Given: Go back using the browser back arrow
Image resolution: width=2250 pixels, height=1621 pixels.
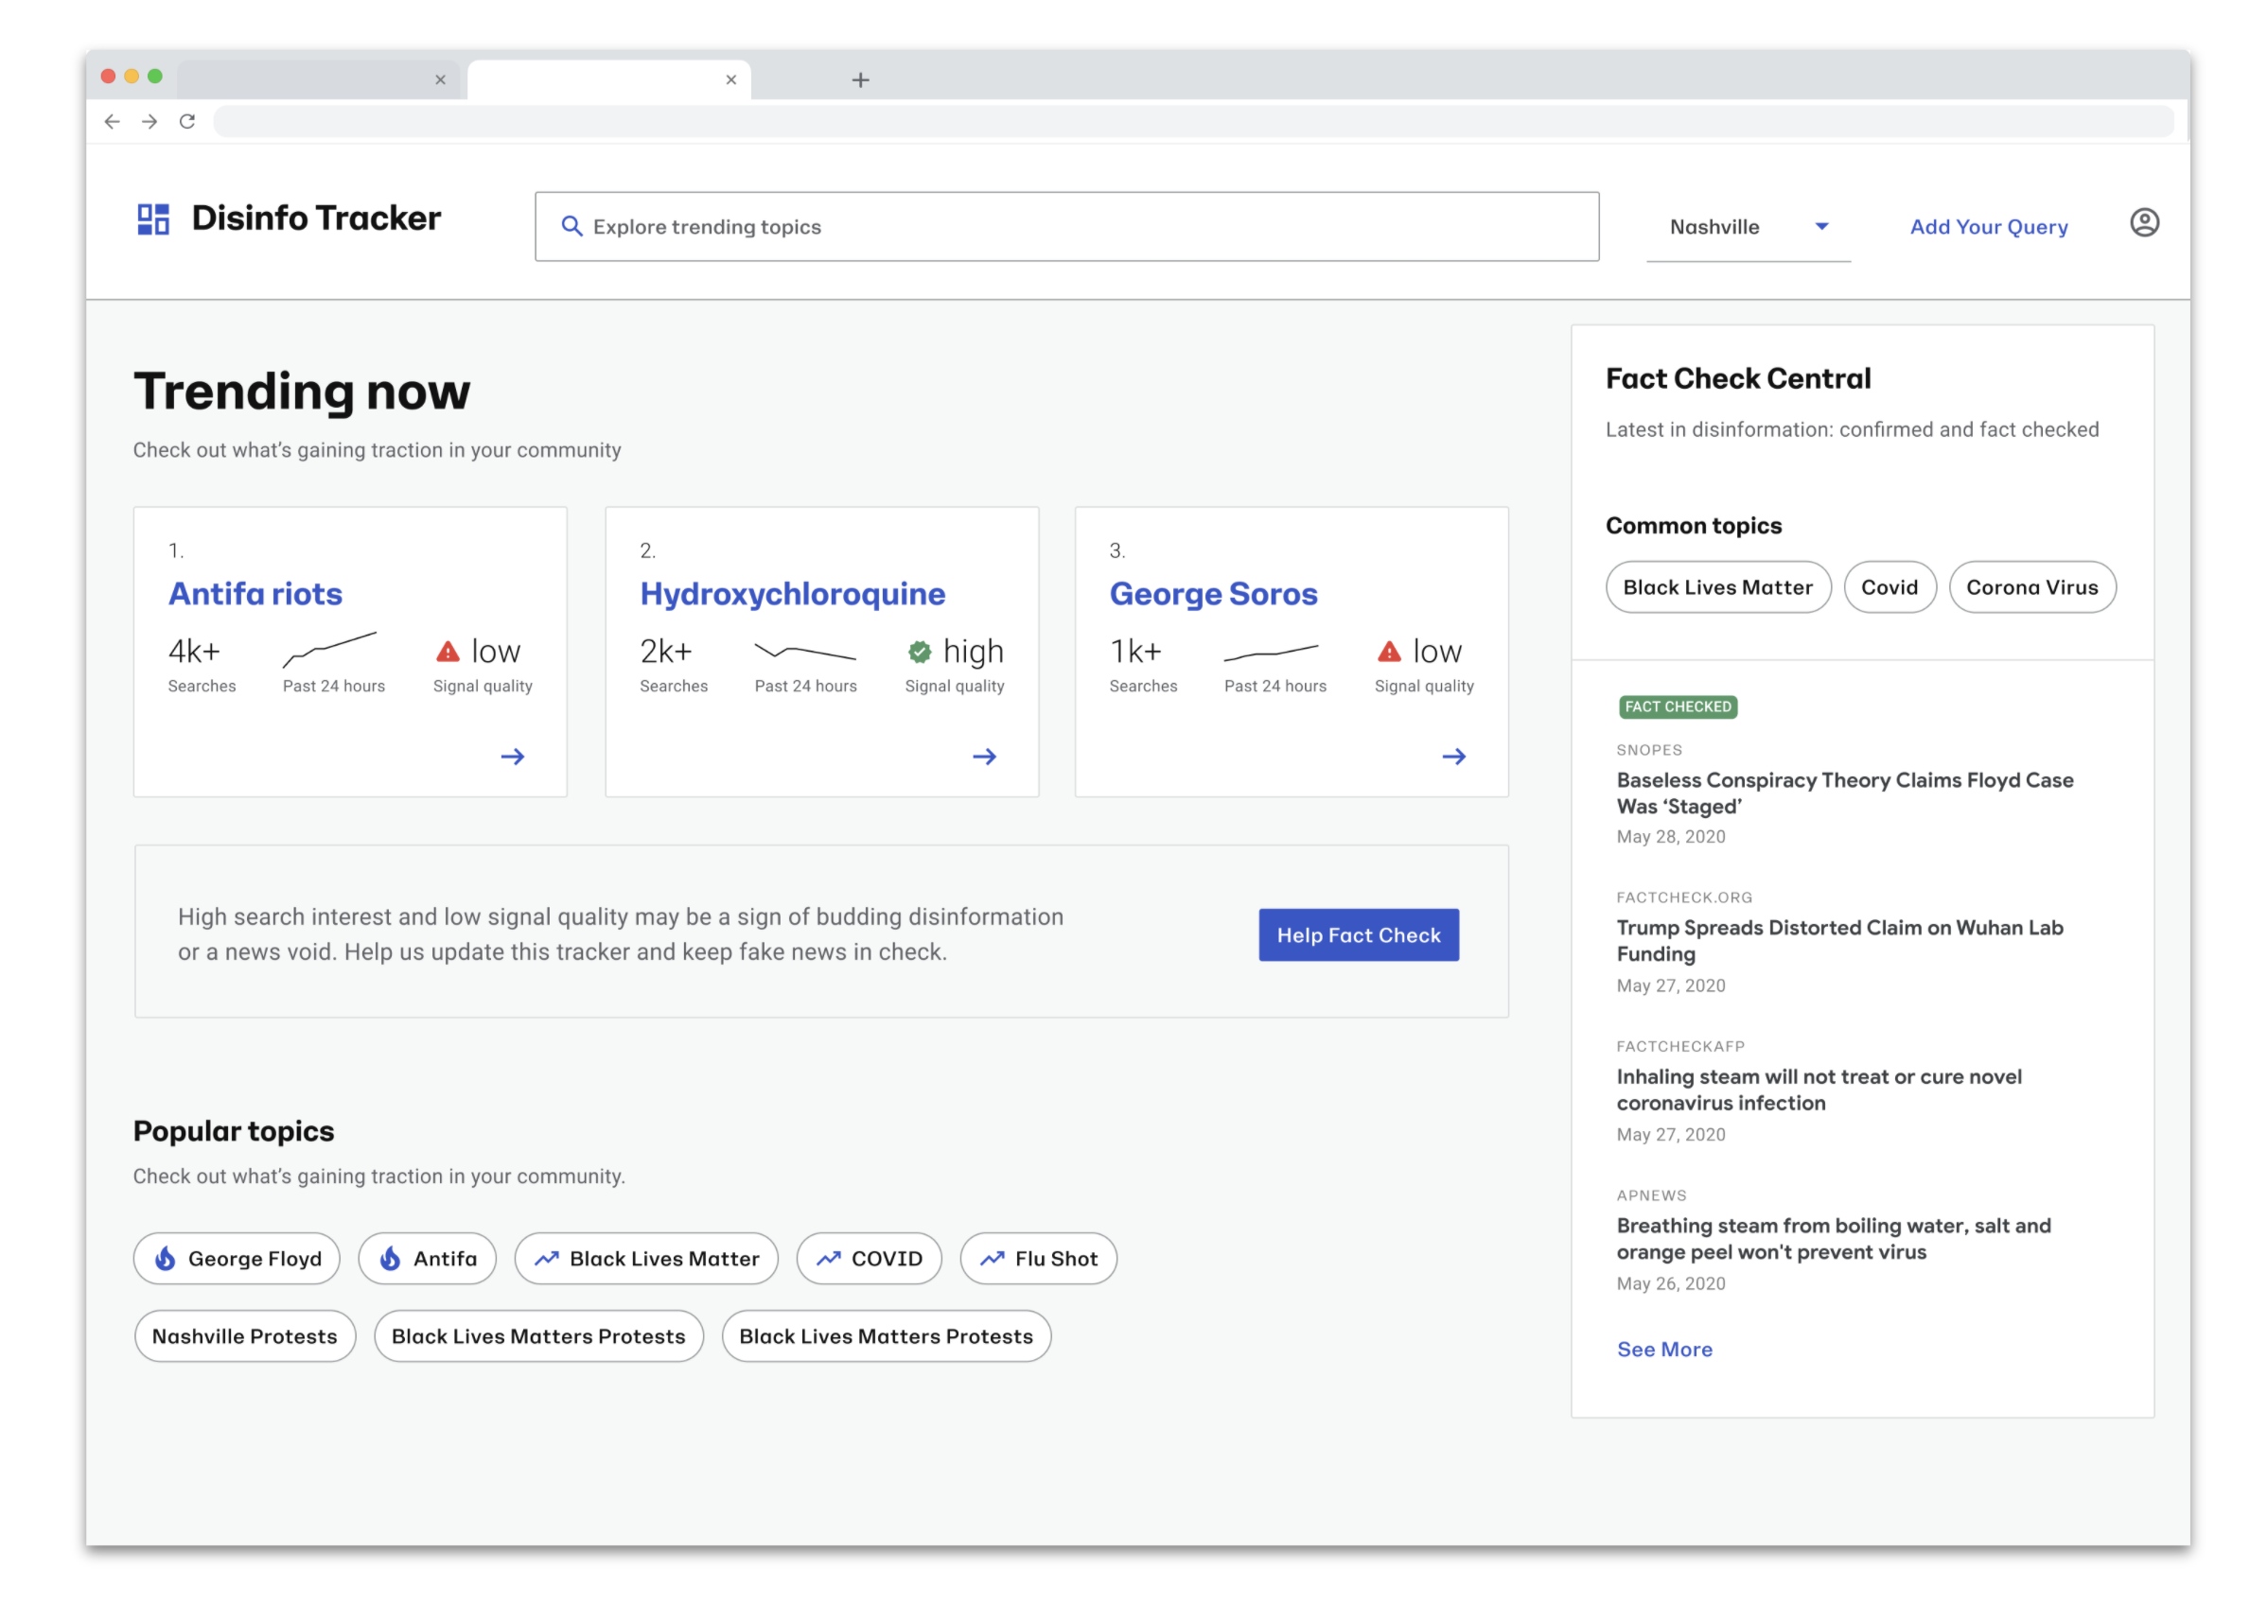Looking at the screenshot, I should 112,121.
